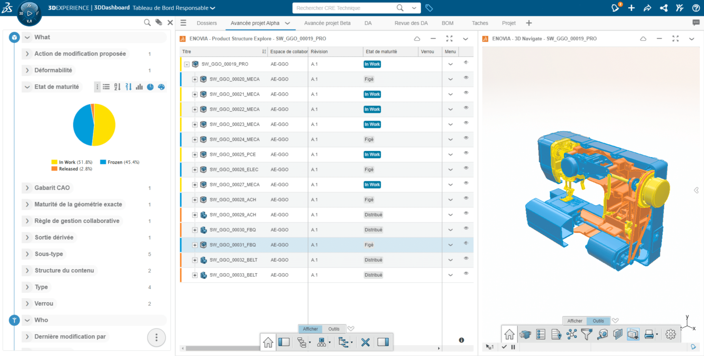Viewport: 704px width, 356px height.
Task: Select Afficher tab in 3D Navigate toolbar
Action: pos(575,321)
